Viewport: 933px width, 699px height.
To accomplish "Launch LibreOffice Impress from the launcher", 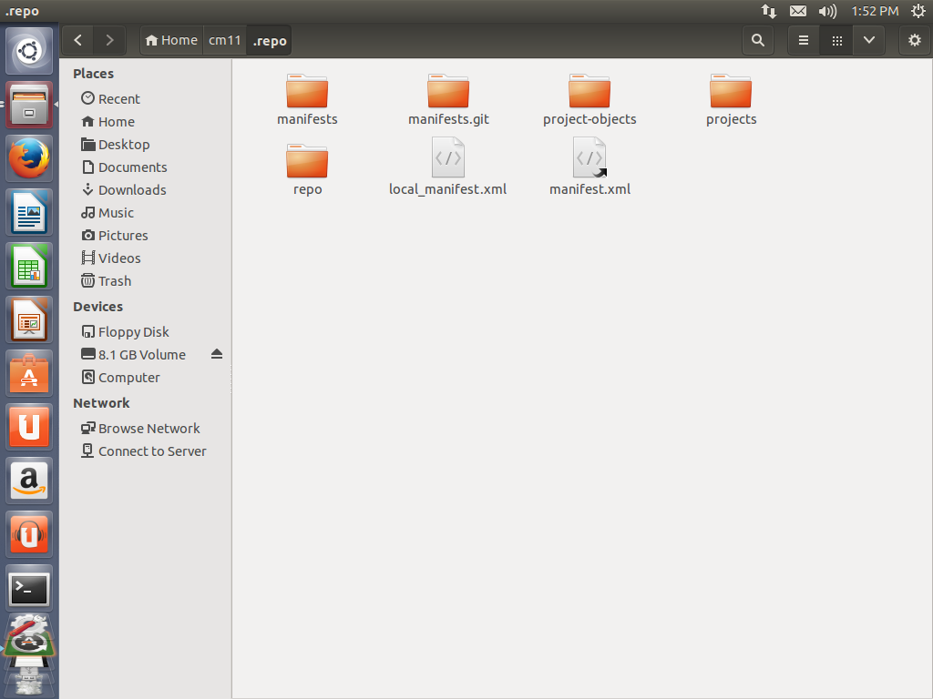I will point(29,319).
